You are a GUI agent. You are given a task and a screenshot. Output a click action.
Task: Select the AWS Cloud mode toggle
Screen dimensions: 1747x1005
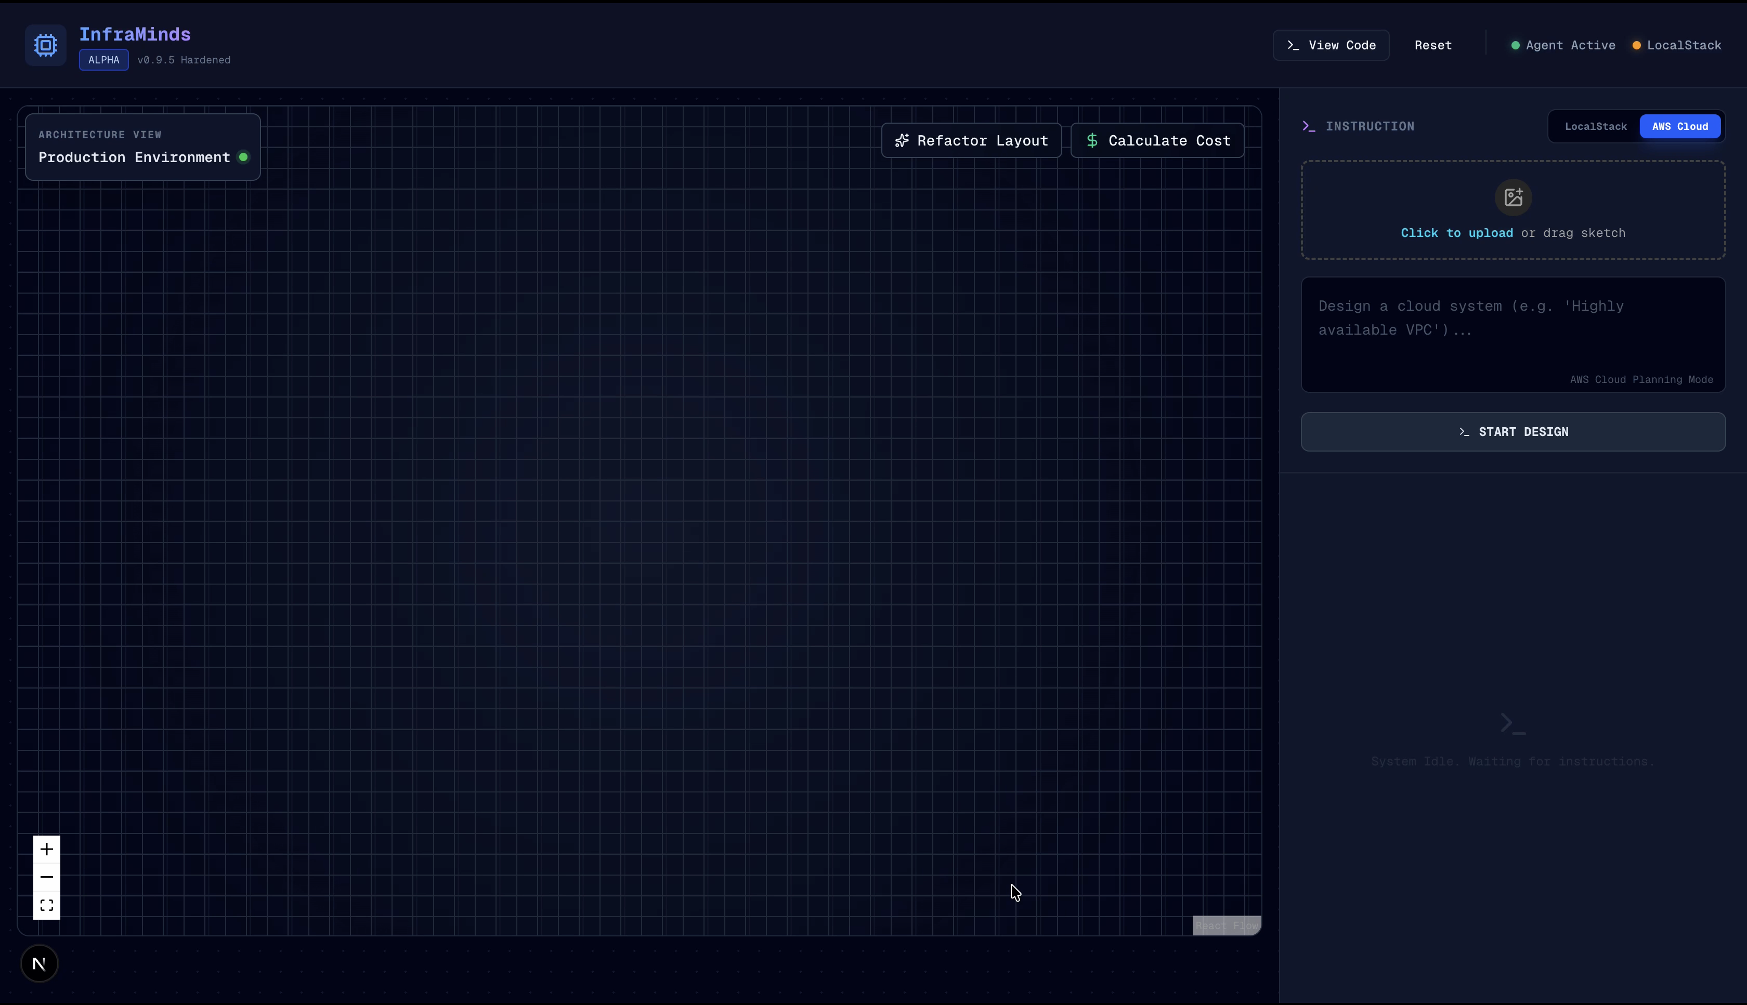[1679, 126]
